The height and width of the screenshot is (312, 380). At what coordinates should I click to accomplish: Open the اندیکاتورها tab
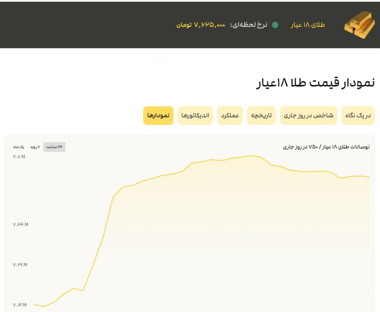195,115
